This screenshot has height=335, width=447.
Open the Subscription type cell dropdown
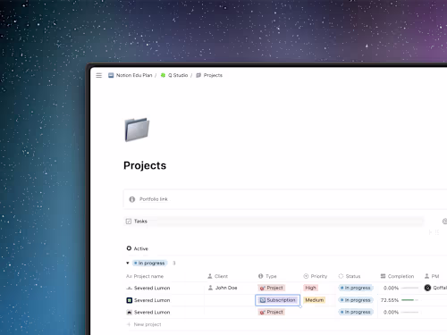click(x=278, y=300)
